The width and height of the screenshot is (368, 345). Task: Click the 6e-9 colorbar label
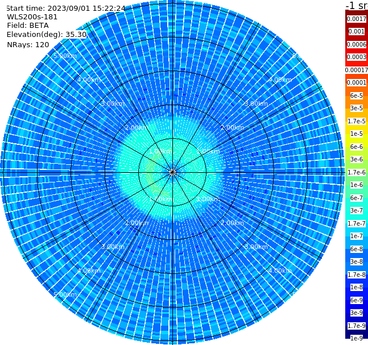click(x=357, y=300)
